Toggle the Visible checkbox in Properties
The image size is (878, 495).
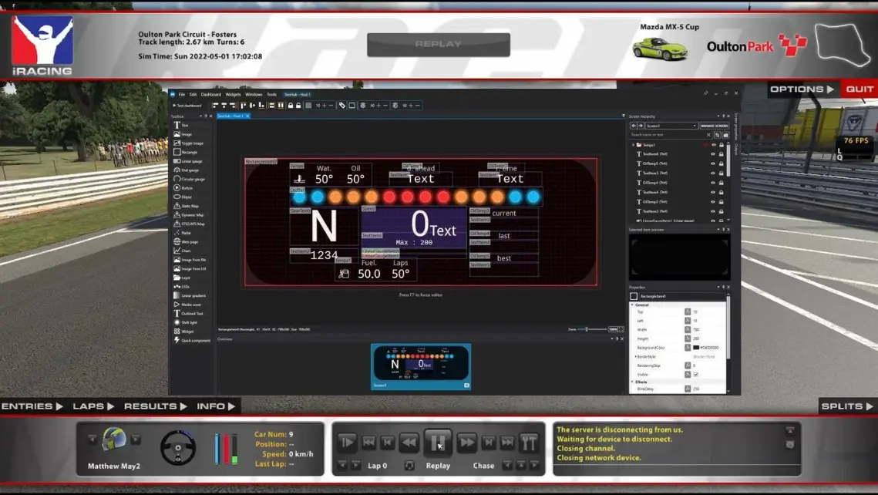[695, 375]
